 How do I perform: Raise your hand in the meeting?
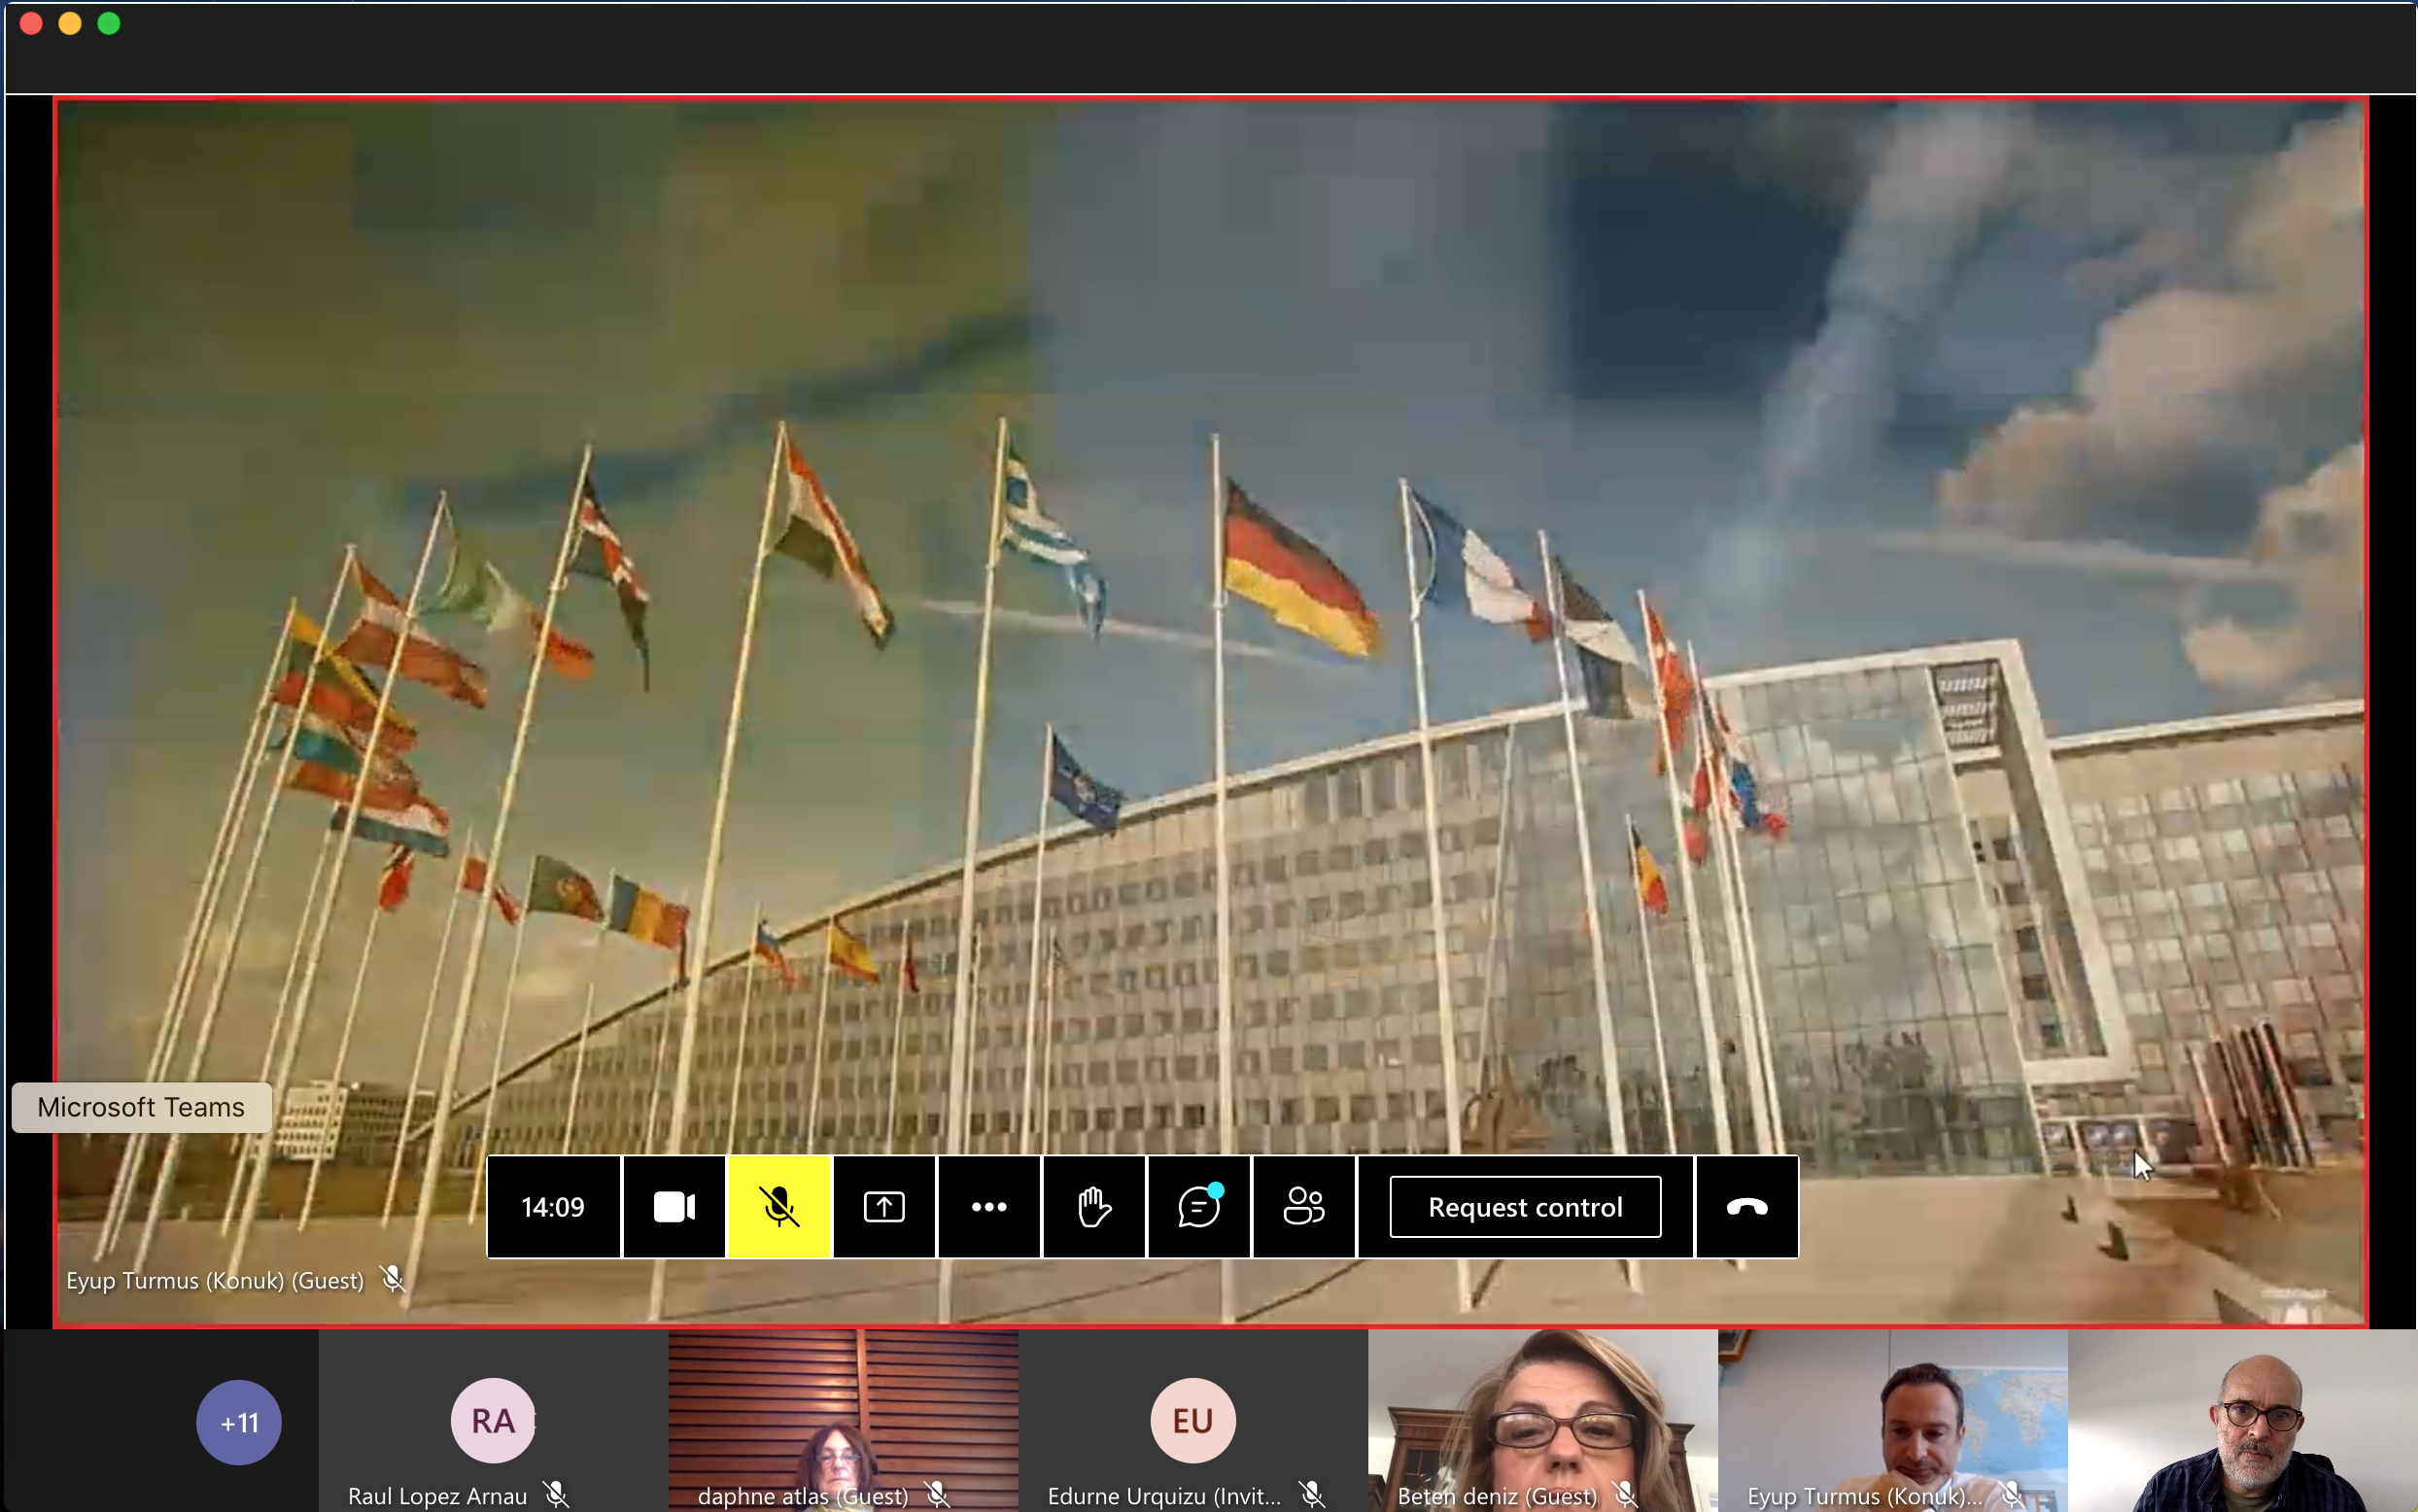pos(1094,1207)
